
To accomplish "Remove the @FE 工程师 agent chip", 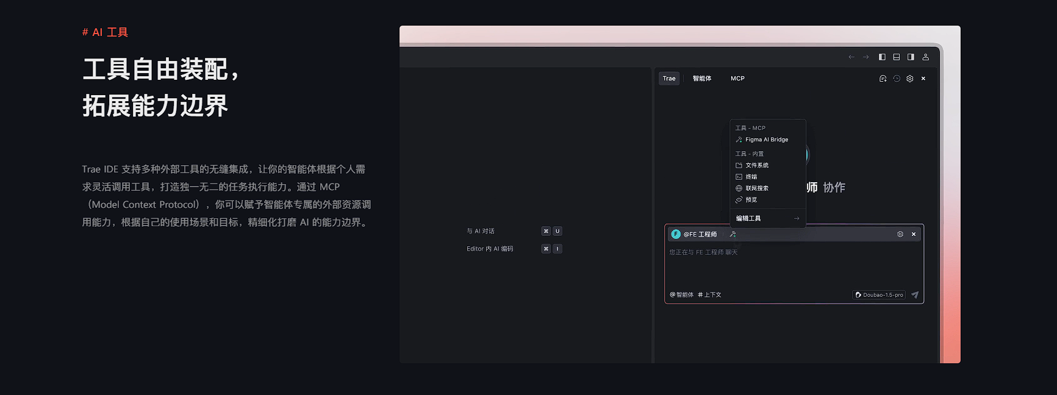I will [x=914, y=234].
